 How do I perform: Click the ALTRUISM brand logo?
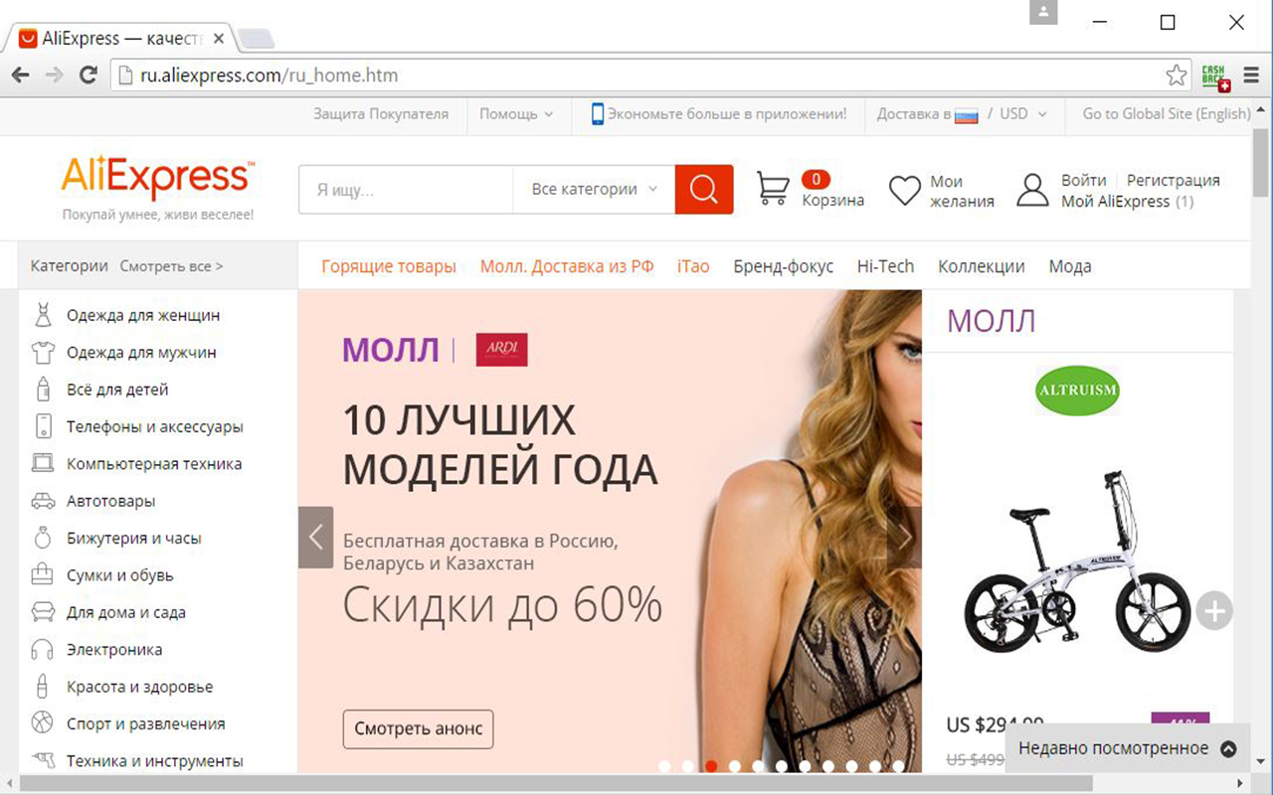click(1077, 390)
